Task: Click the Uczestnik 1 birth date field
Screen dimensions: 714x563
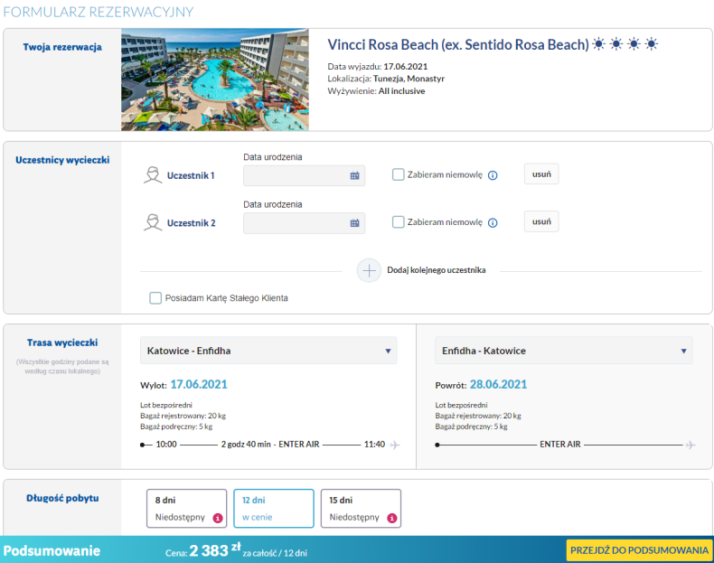Action: 305,175
